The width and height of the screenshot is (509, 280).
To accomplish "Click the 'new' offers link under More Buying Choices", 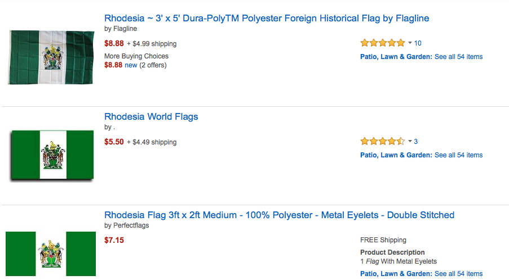I will pyautogui.click(x=131, y=65).
